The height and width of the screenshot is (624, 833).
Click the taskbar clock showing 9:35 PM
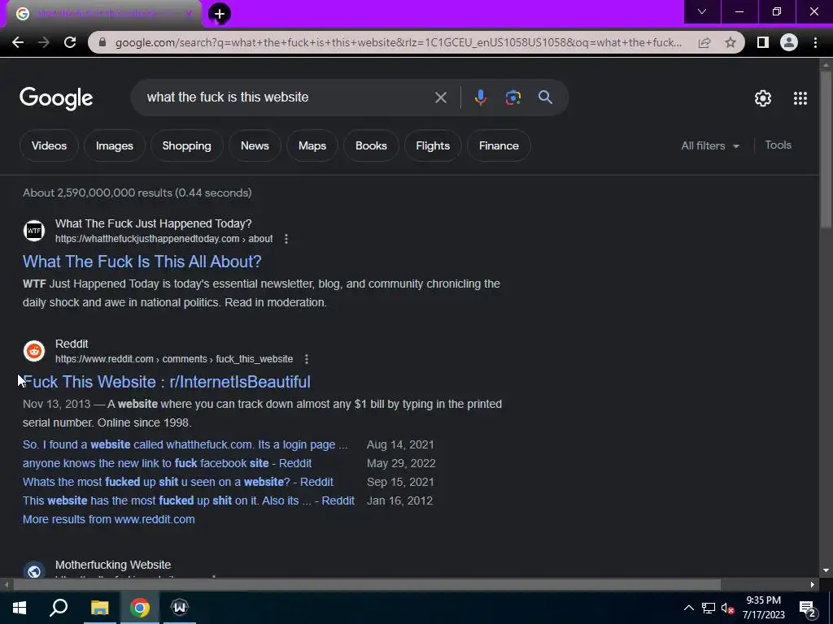763,608
